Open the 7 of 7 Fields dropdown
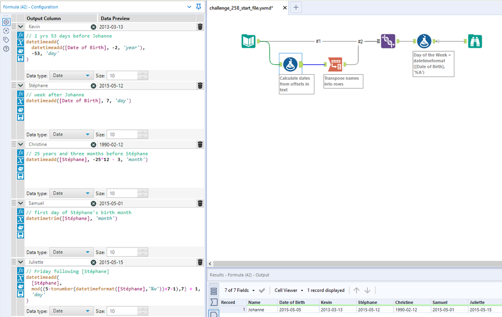502x317 pixels. 240,290
